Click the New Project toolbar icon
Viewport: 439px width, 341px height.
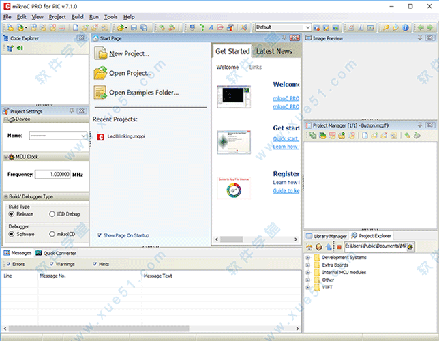10,27
